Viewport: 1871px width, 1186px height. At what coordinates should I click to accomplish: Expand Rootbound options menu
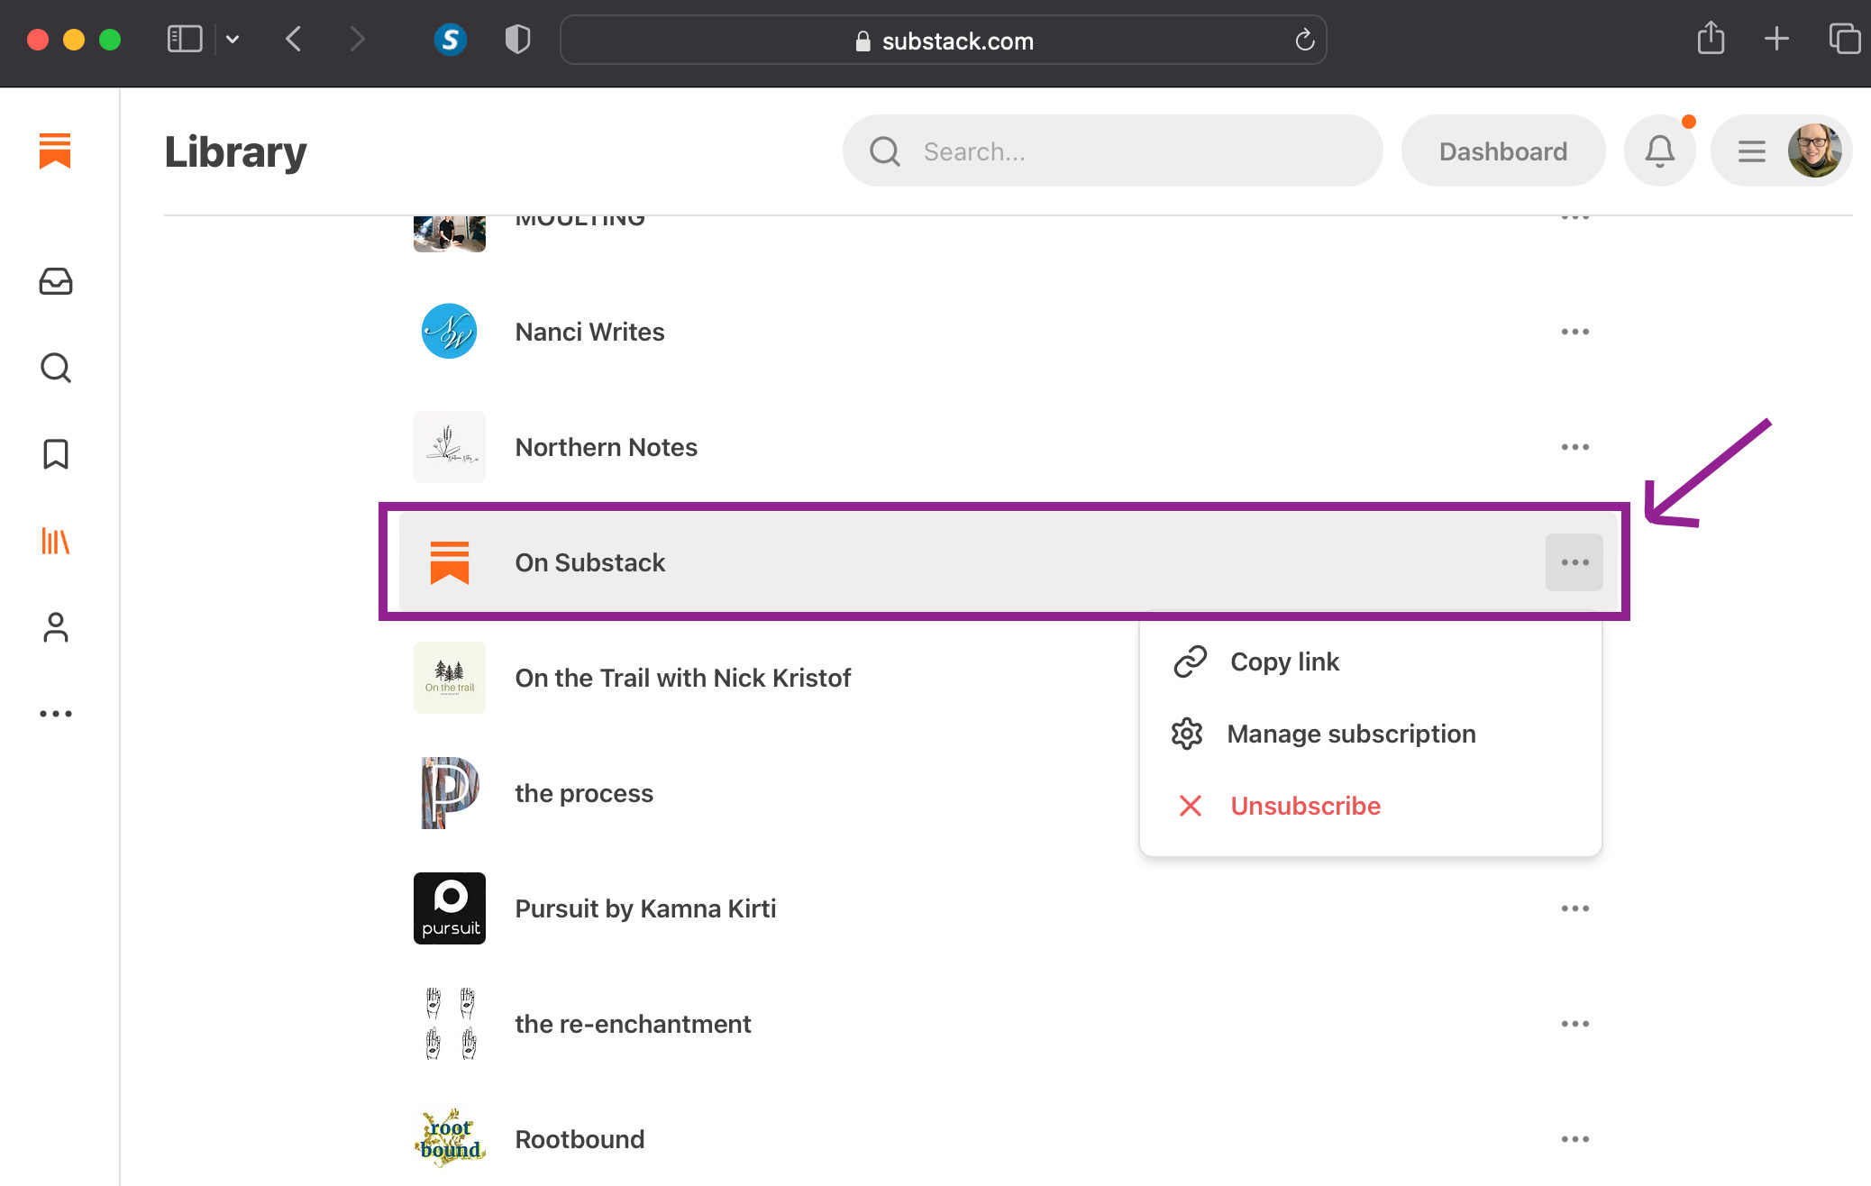click(1574, 1139)
